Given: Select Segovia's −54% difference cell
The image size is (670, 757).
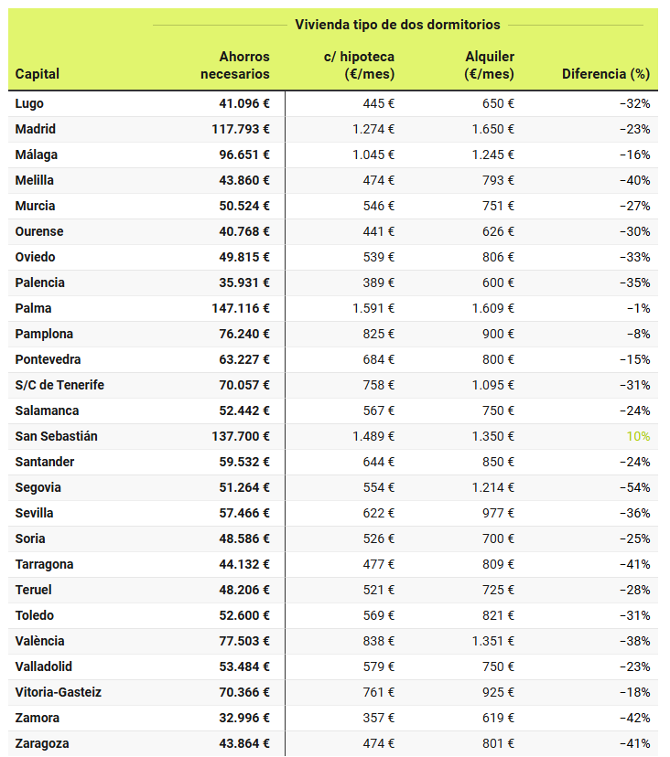Looking at the screenshot, I should coord(634,487).
